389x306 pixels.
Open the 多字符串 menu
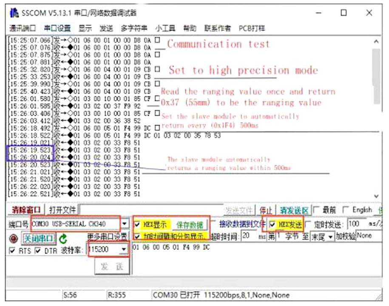[x=134, y=29]
